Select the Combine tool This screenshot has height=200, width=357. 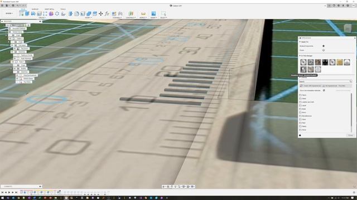[x=89, y=13]
